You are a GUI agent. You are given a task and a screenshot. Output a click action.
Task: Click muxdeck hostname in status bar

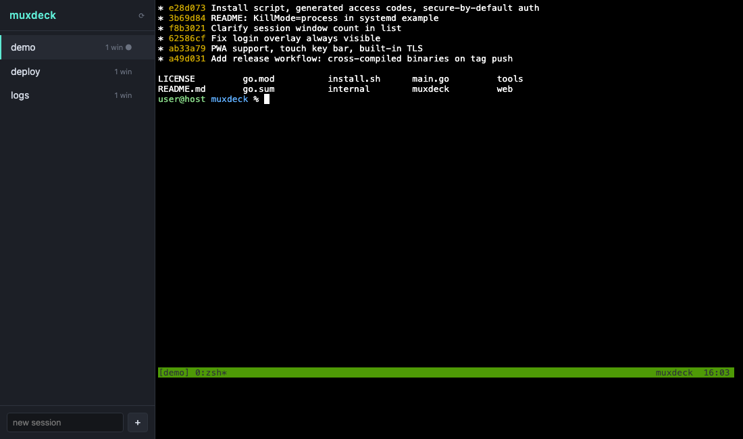[x=674, y=373]
